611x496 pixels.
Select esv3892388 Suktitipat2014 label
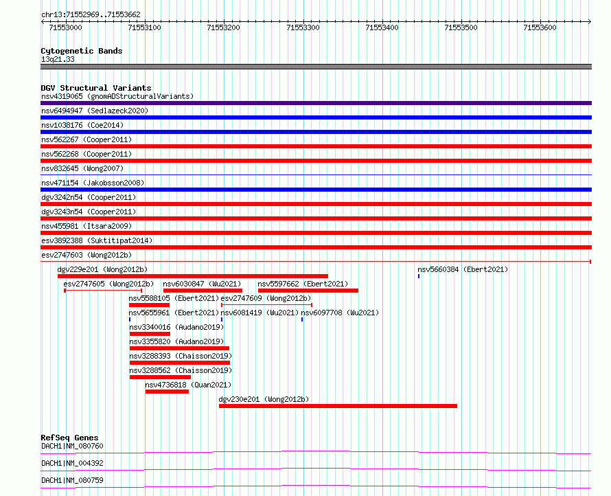coord(97,240)
